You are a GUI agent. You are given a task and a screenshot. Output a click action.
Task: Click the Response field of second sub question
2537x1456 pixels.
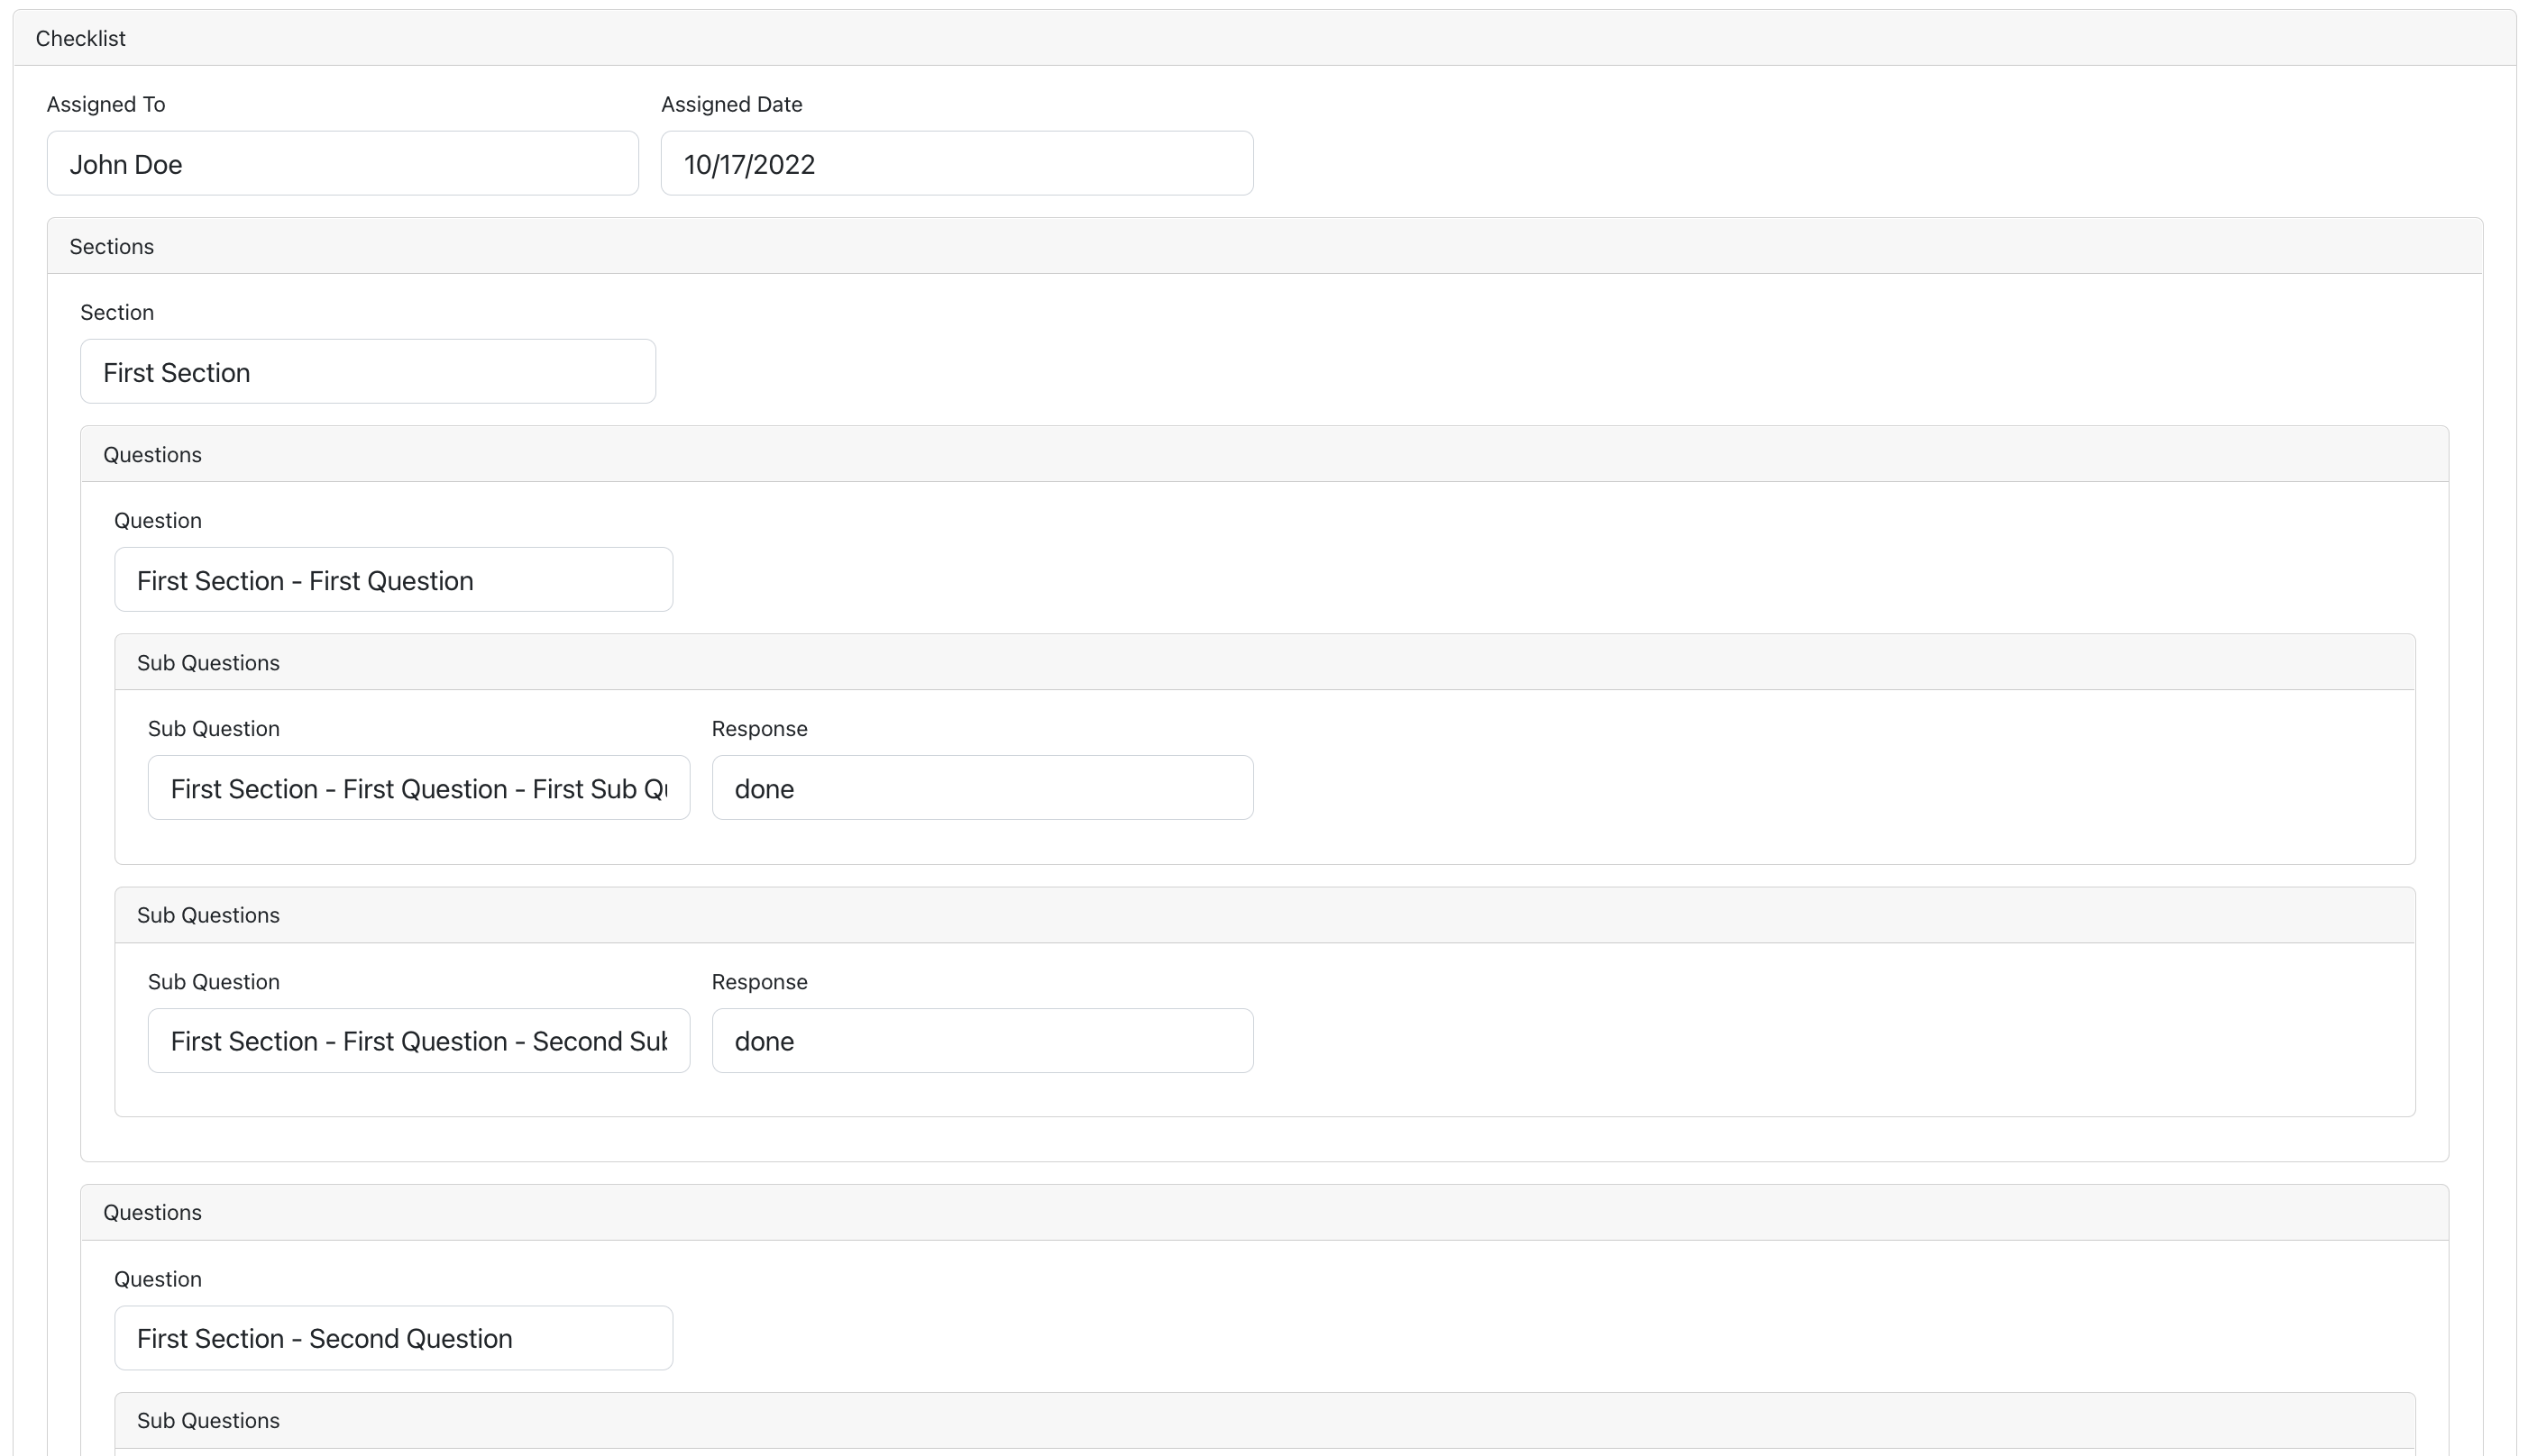pos(982,1041)
